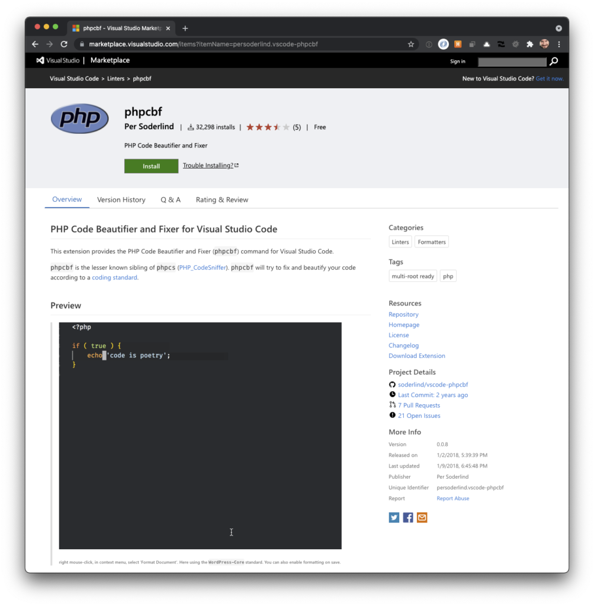594x606 pixels.
Task: Open the orange H extension
Action: tap(458, 44)
